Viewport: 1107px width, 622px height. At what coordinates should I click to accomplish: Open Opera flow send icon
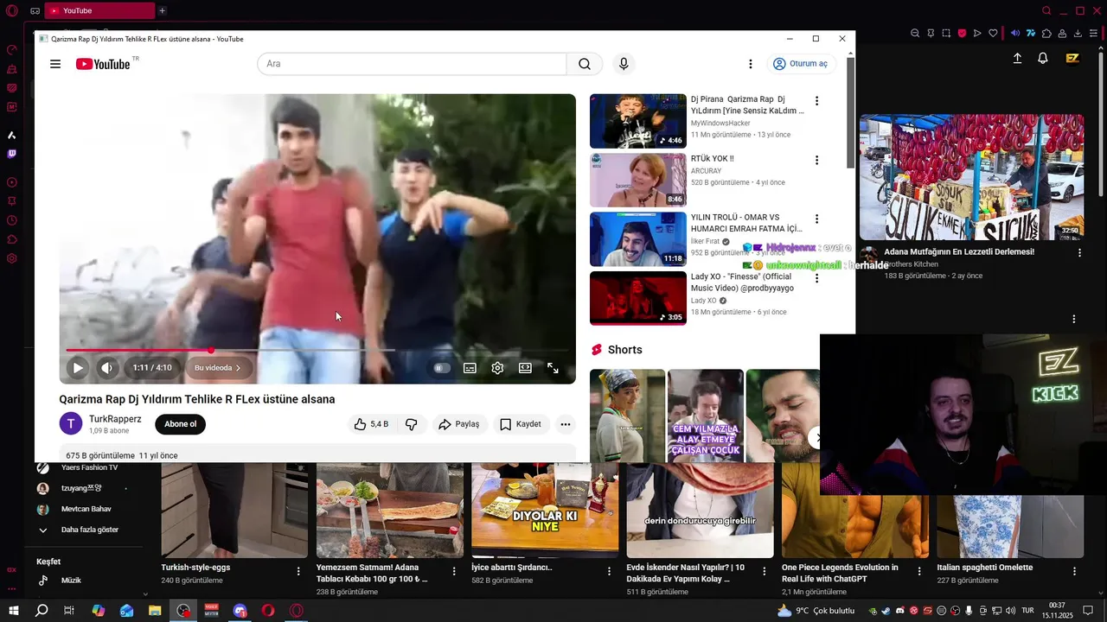coord(977,34)
